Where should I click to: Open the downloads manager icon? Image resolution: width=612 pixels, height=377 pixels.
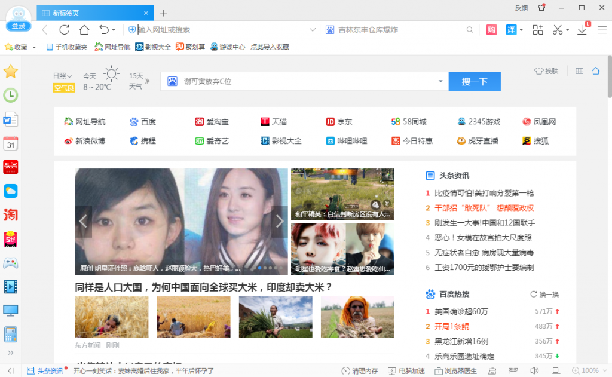coord(582,30)
